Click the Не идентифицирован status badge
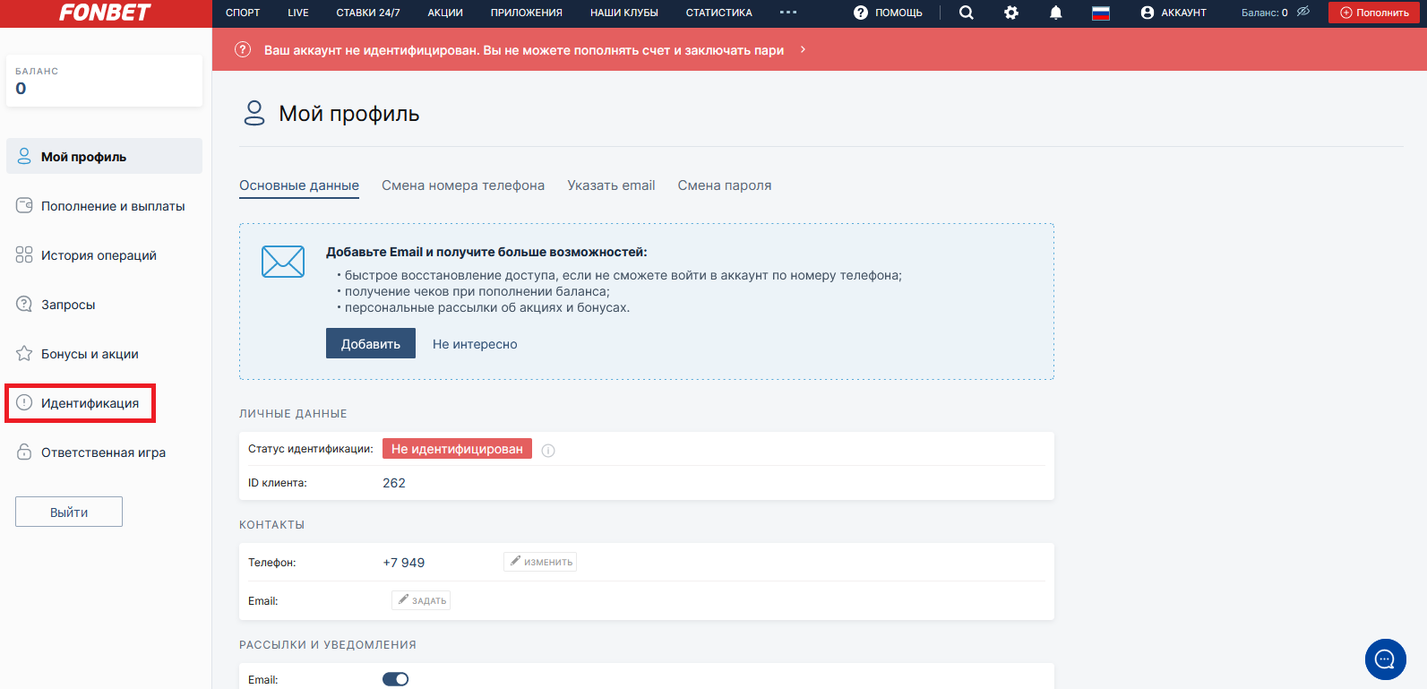The image size is (1427, 689). click(457, 449)
